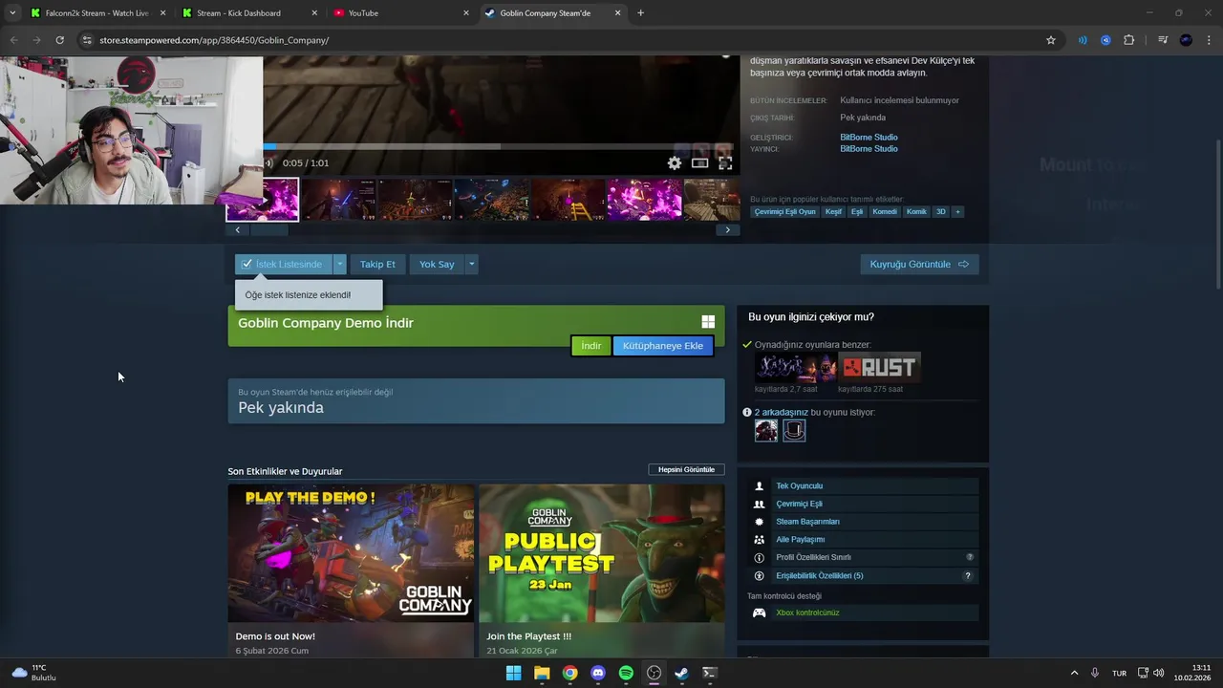Open the terminal icon on the taskbar
1223x688 pixels.
(x=709, y=673)
